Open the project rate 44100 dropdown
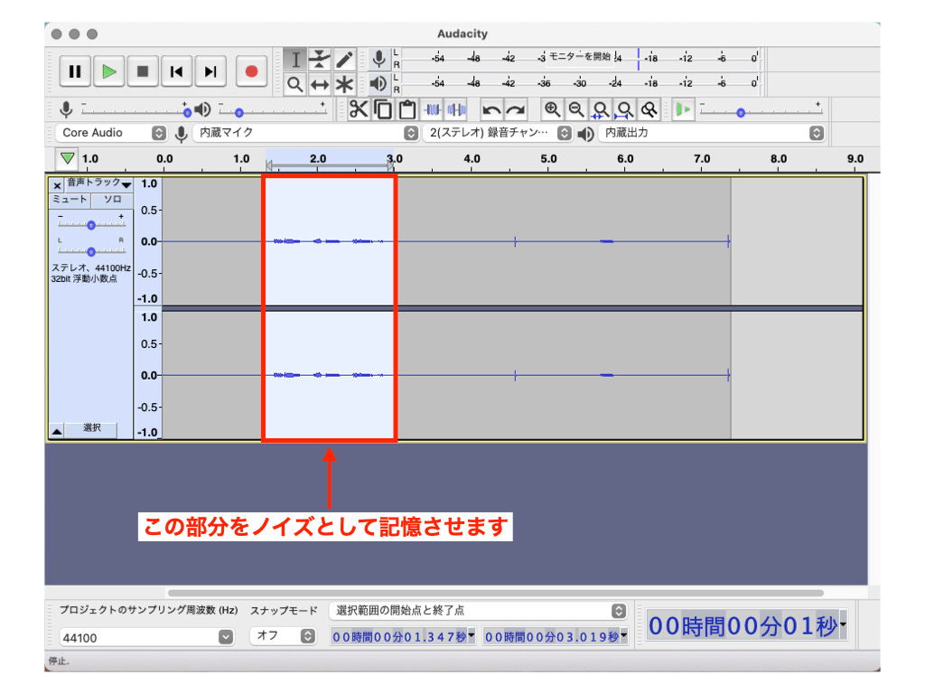This screenshot has height=694, width=925. (x=146, y=637)
